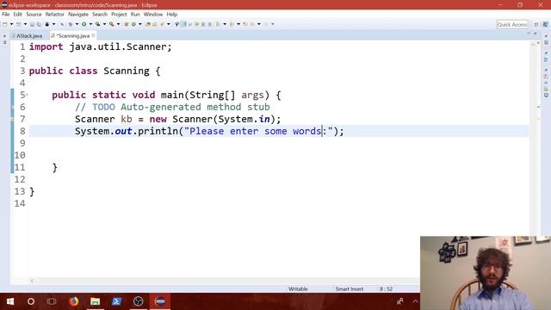The image size is (551, 310).
Task: Select the Scanning.java editor tab
Action: click(72, 36)
